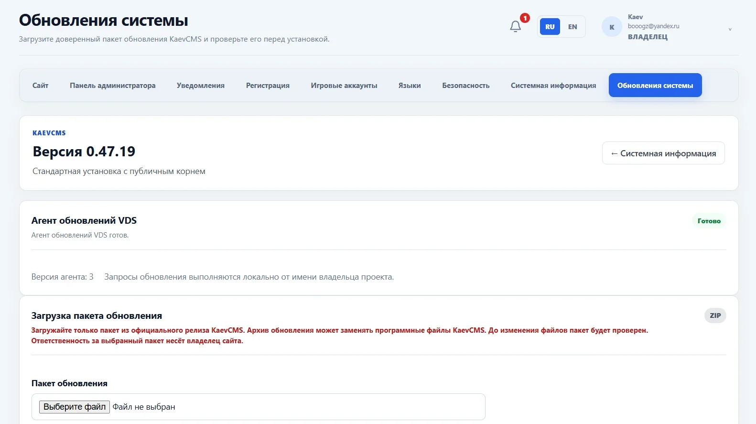756x424 pixels.
Task: Open the notifications bell icon
Action: point(515,27)
